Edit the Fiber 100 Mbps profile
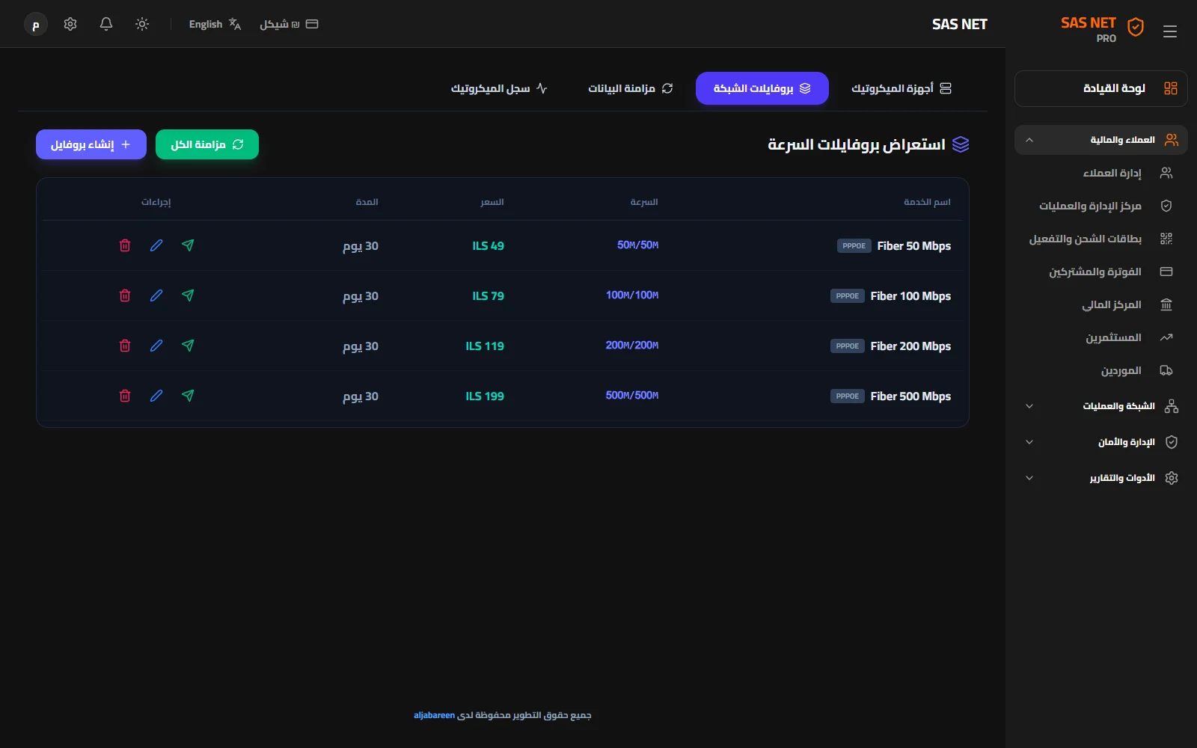Viewport: 1197px width, 748px height. (x=156, y=295)
